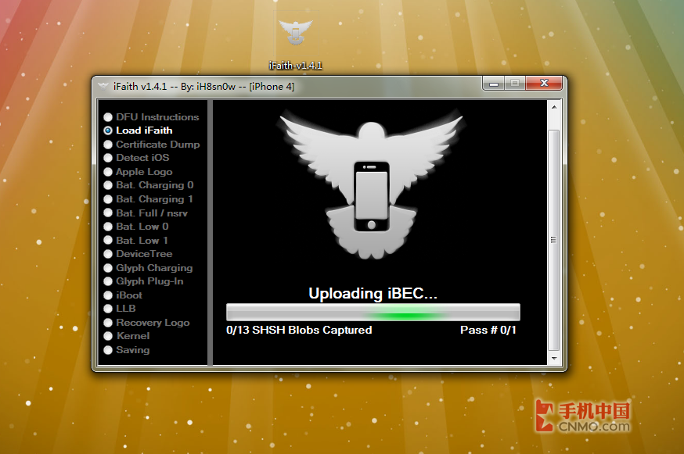Minimize the iFaith window
The height and width of the screenshot is (454, 684).
pos(493,83)
